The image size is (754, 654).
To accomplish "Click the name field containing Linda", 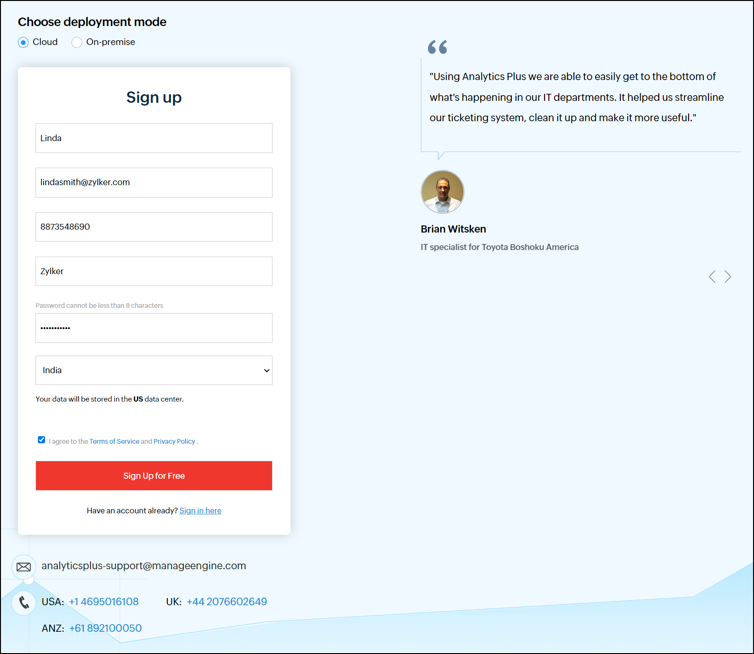I will [x=154, y=138].
